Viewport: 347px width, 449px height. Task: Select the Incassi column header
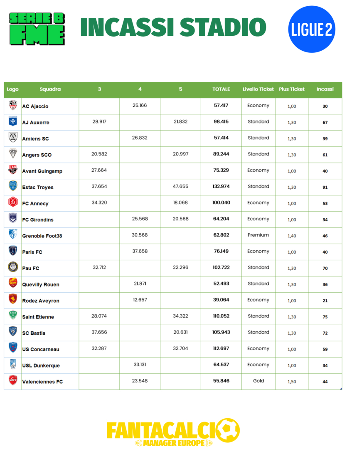tap(325, 89)
